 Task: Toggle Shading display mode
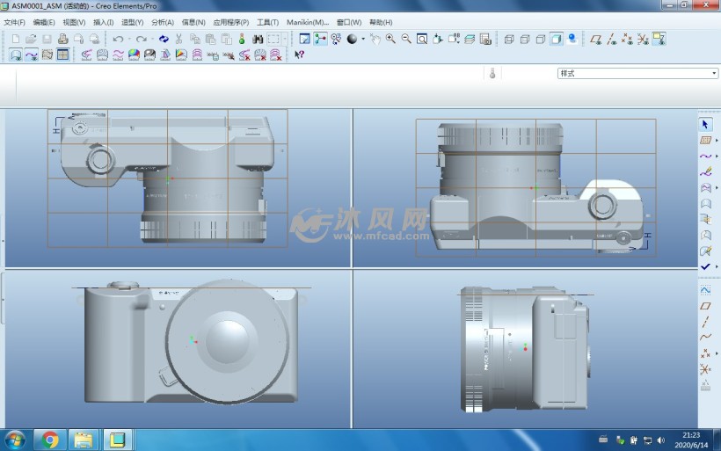click(x=557, y=39)
